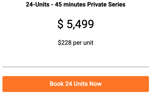This screenshot has width=153, height=94.
Task: Click the dollar sign before 5,499
Action: coord(60,24)
